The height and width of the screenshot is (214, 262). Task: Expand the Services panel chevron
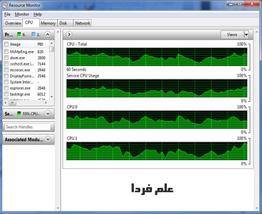pos(48,114)
